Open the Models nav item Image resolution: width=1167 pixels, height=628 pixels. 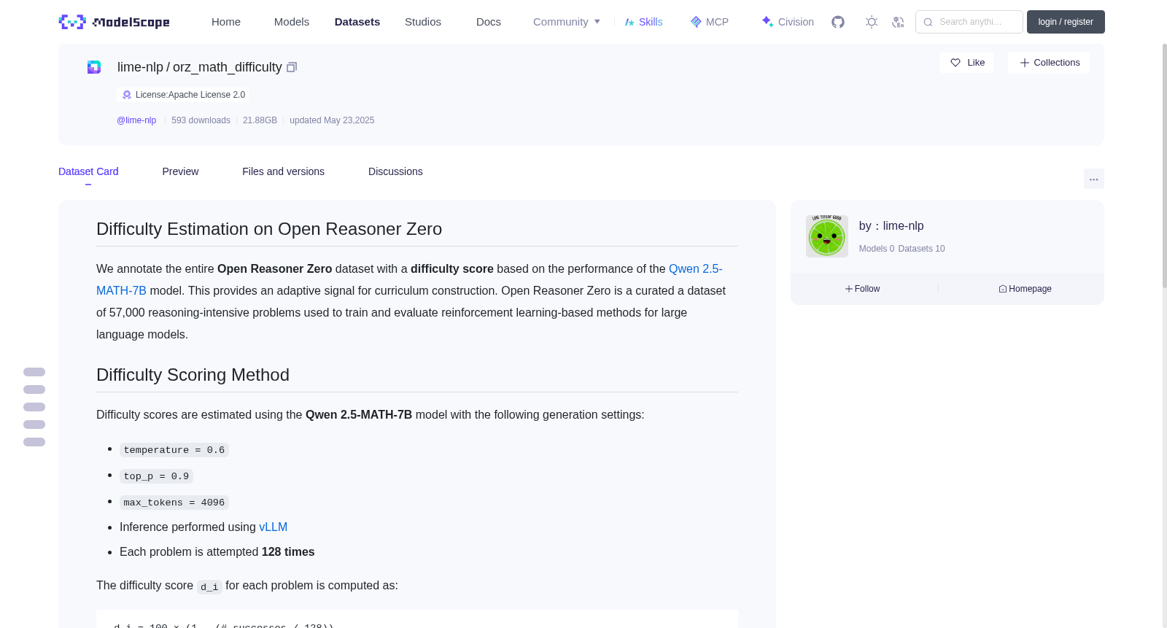point(292,22)
